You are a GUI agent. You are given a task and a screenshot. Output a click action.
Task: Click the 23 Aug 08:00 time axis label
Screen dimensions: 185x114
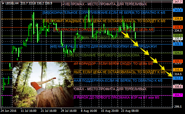[x=130, y=111]
